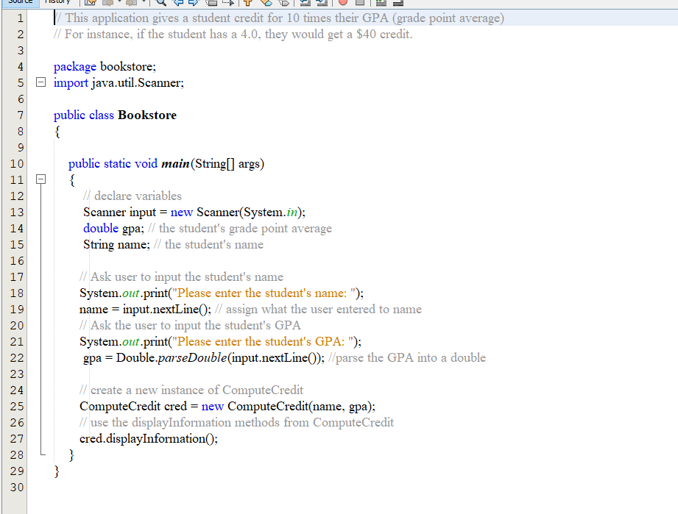The image size is (678, 514).
Task: Click the closing brace on line 29
Action: 57,471
